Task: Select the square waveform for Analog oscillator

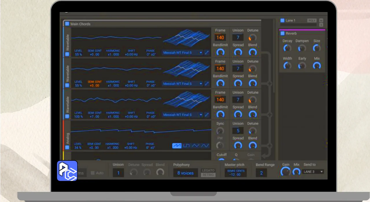Action: coord(186,146)
